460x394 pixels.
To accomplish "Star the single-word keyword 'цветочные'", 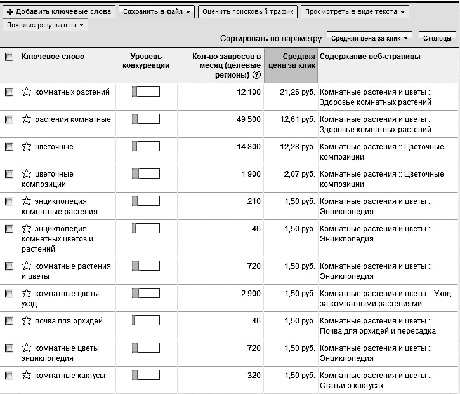I will click(27, 147).
